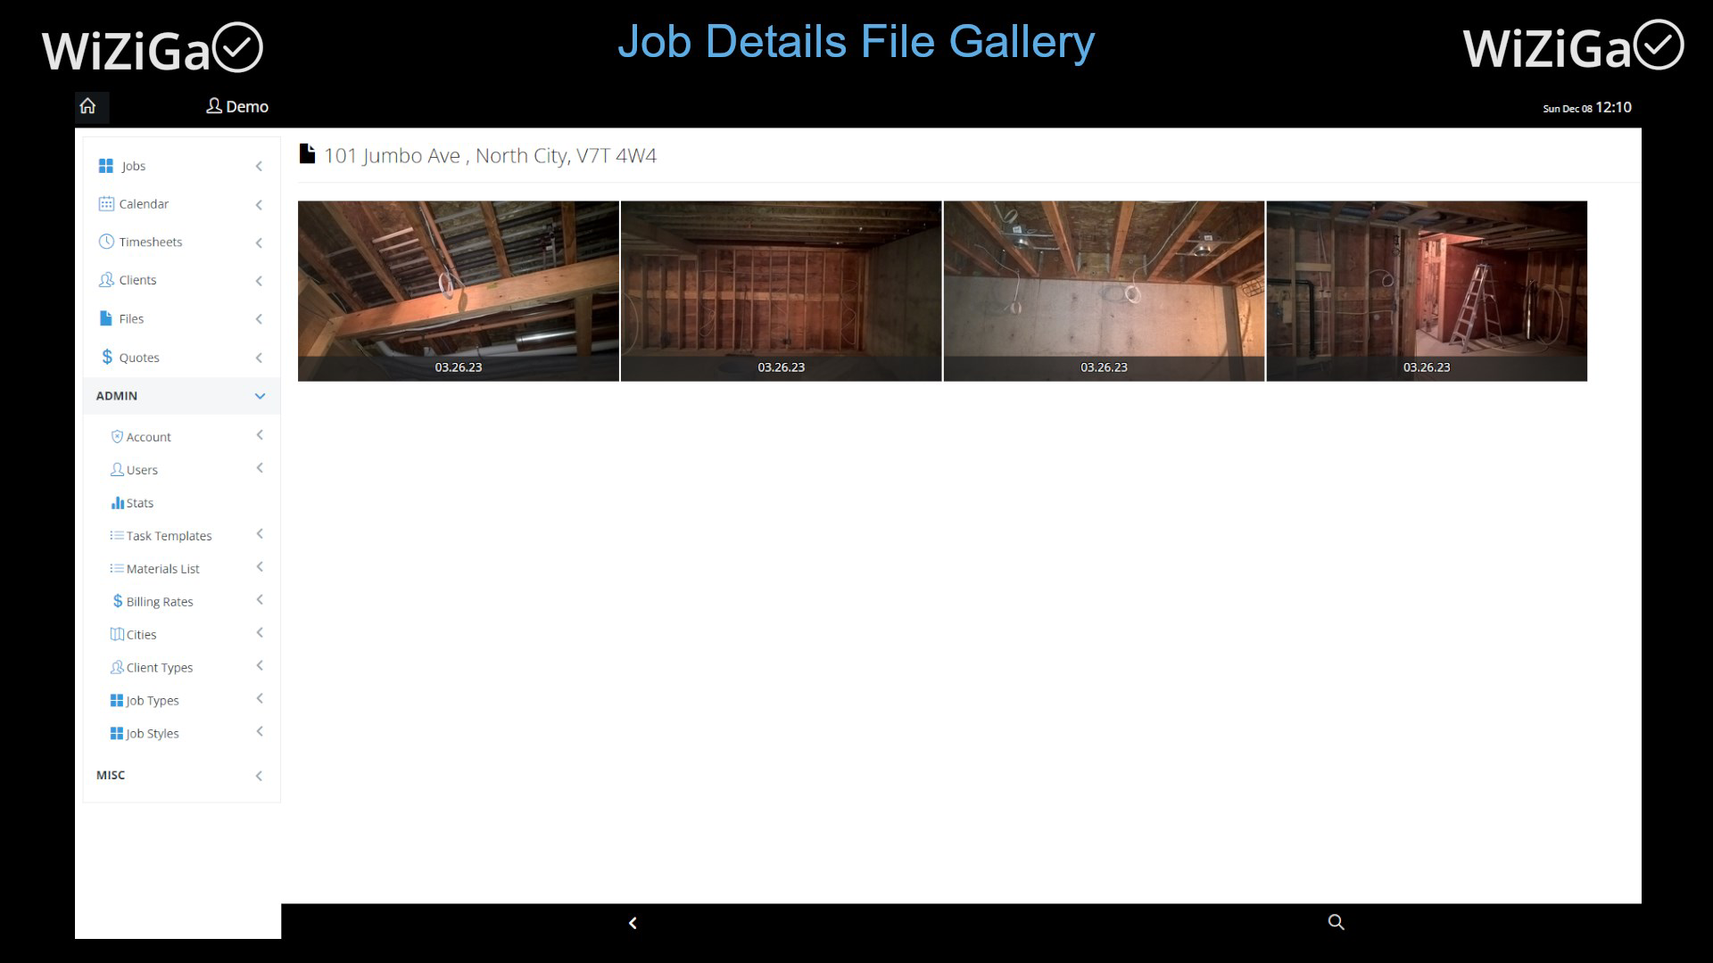This screenshot has height=963, width=1713.
Task: Click the Client Types icon
Action: 117,667
